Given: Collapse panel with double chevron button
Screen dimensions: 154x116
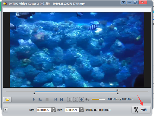Looking at the screenshot, I should click(6, 110).
